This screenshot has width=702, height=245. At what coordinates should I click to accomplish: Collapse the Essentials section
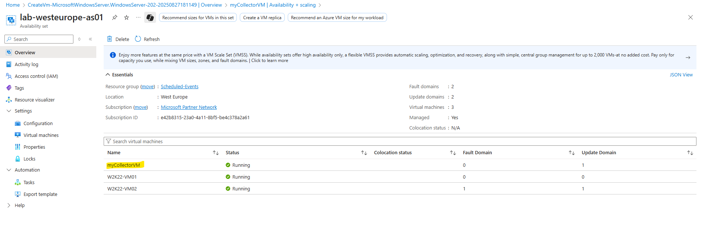point(108,75)
